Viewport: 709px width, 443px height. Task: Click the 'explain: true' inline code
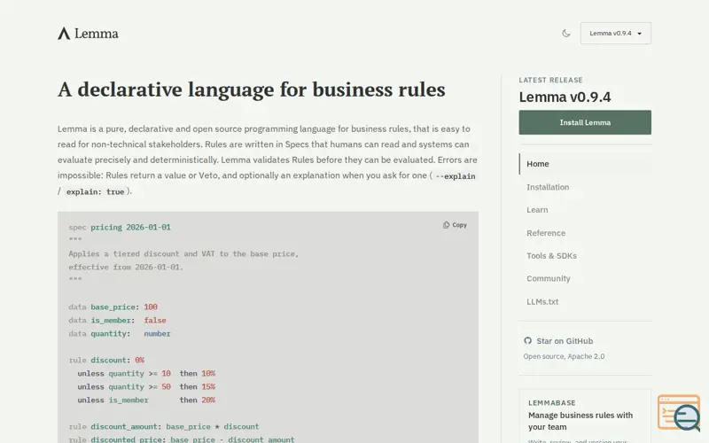point(95,191)
